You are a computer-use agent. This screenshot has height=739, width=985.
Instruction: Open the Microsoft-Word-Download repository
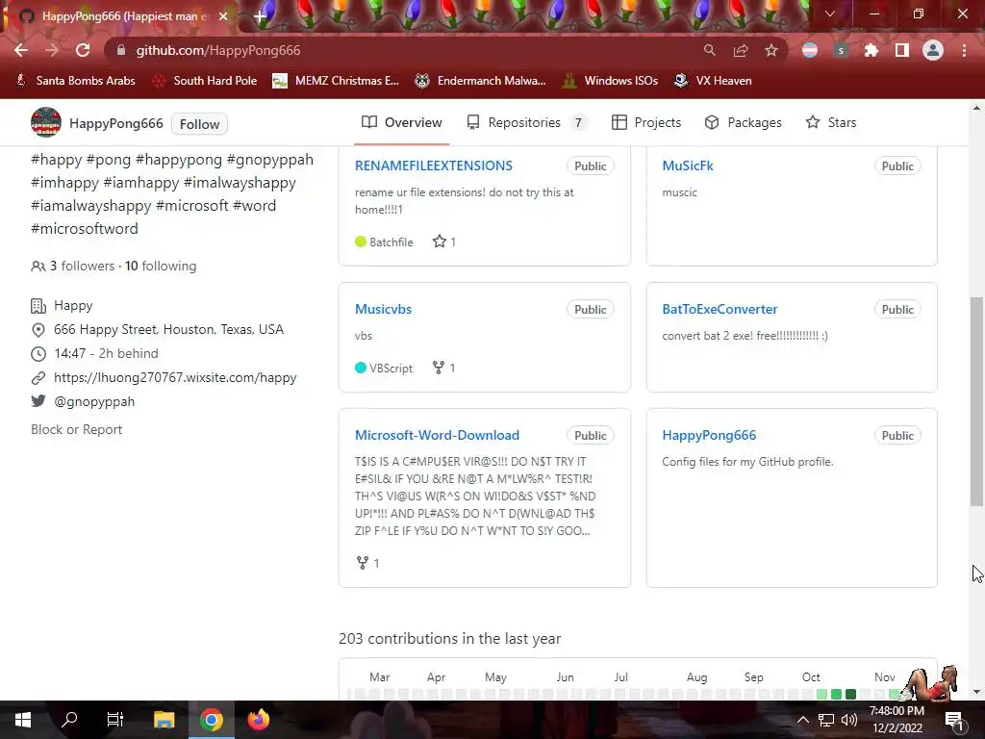coord(438,436)
